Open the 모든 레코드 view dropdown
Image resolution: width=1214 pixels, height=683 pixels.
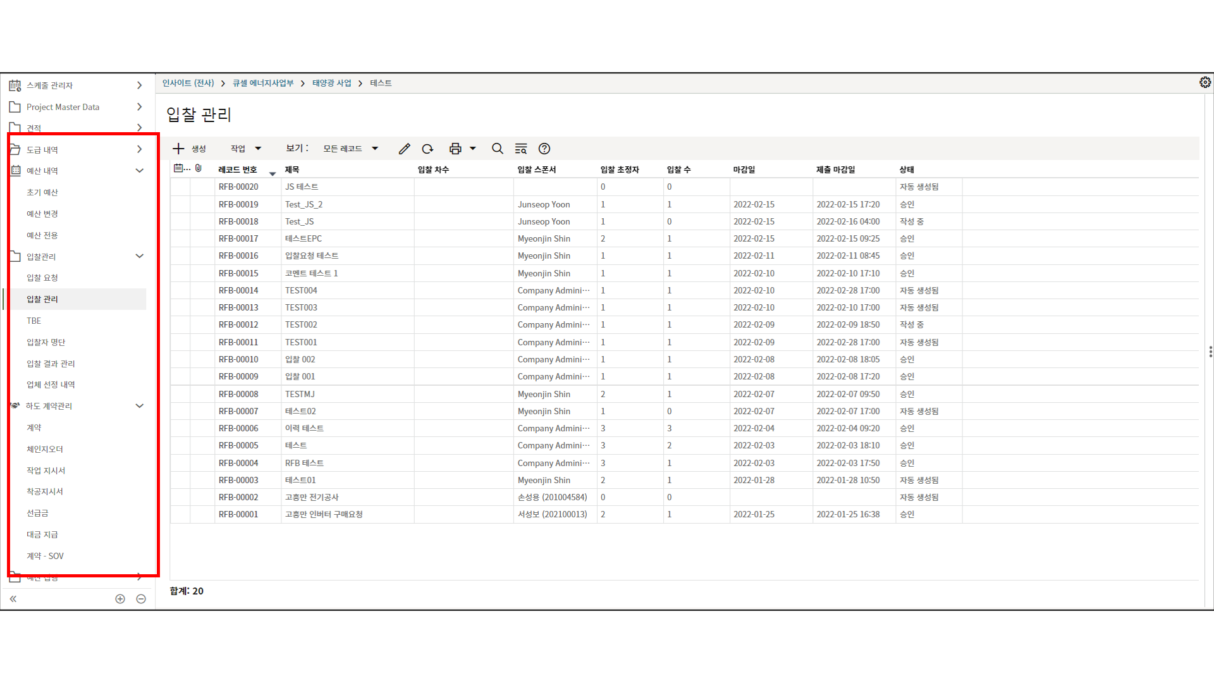pos(350,149)
